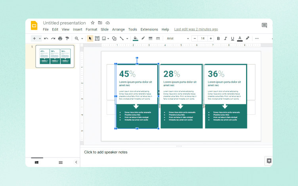Open 'Last edit was 2 minutes ago' link
This screenshot has height=186, width=298.
[x=196, y=29]
